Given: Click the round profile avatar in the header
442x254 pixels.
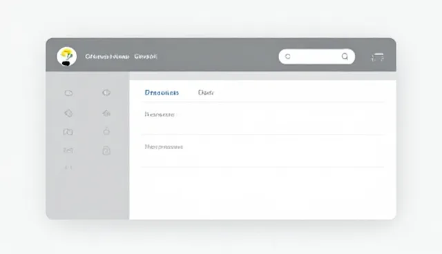Looking at the screenshot, I should click(66, 57).
